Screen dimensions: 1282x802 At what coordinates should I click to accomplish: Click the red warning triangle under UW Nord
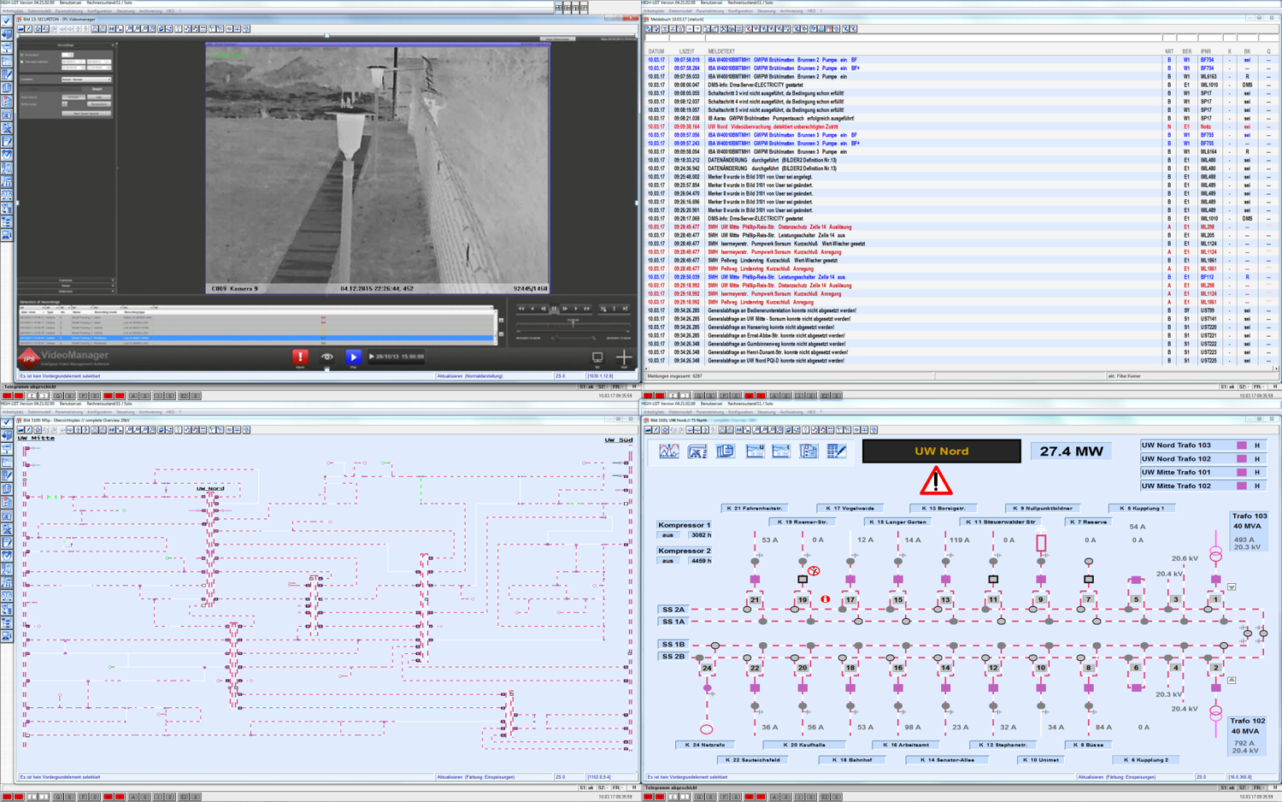[x=936, y=481]
